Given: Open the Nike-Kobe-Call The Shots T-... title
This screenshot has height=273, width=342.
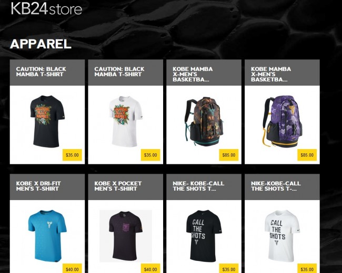Looking at the screenshot, I should (276, 186).
